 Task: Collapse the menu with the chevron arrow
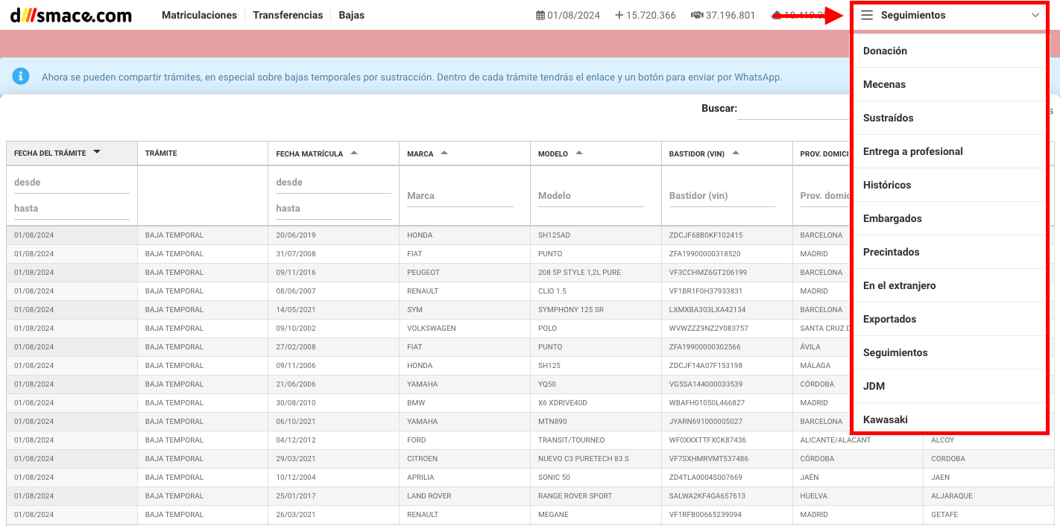tap(1035, 15)
